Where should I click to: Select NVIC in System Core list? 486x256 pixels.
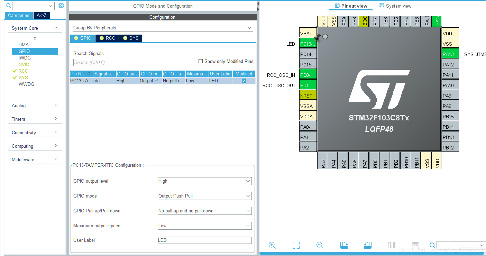pyautogui.click(x=24, y=64)
